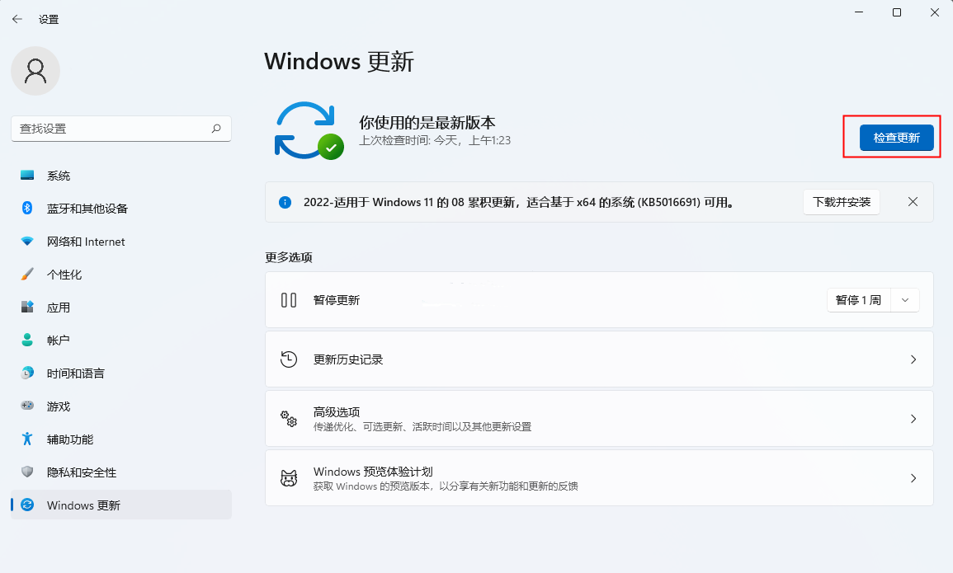
Task: Expand the 暂停 1 周 dropdown arrow
Action: [905, 300]
